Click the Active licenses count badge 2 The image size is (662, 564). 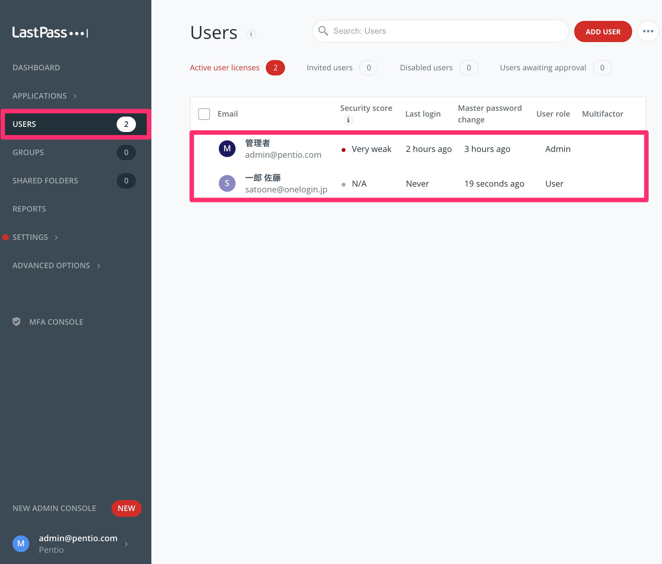tap(275, 68)
